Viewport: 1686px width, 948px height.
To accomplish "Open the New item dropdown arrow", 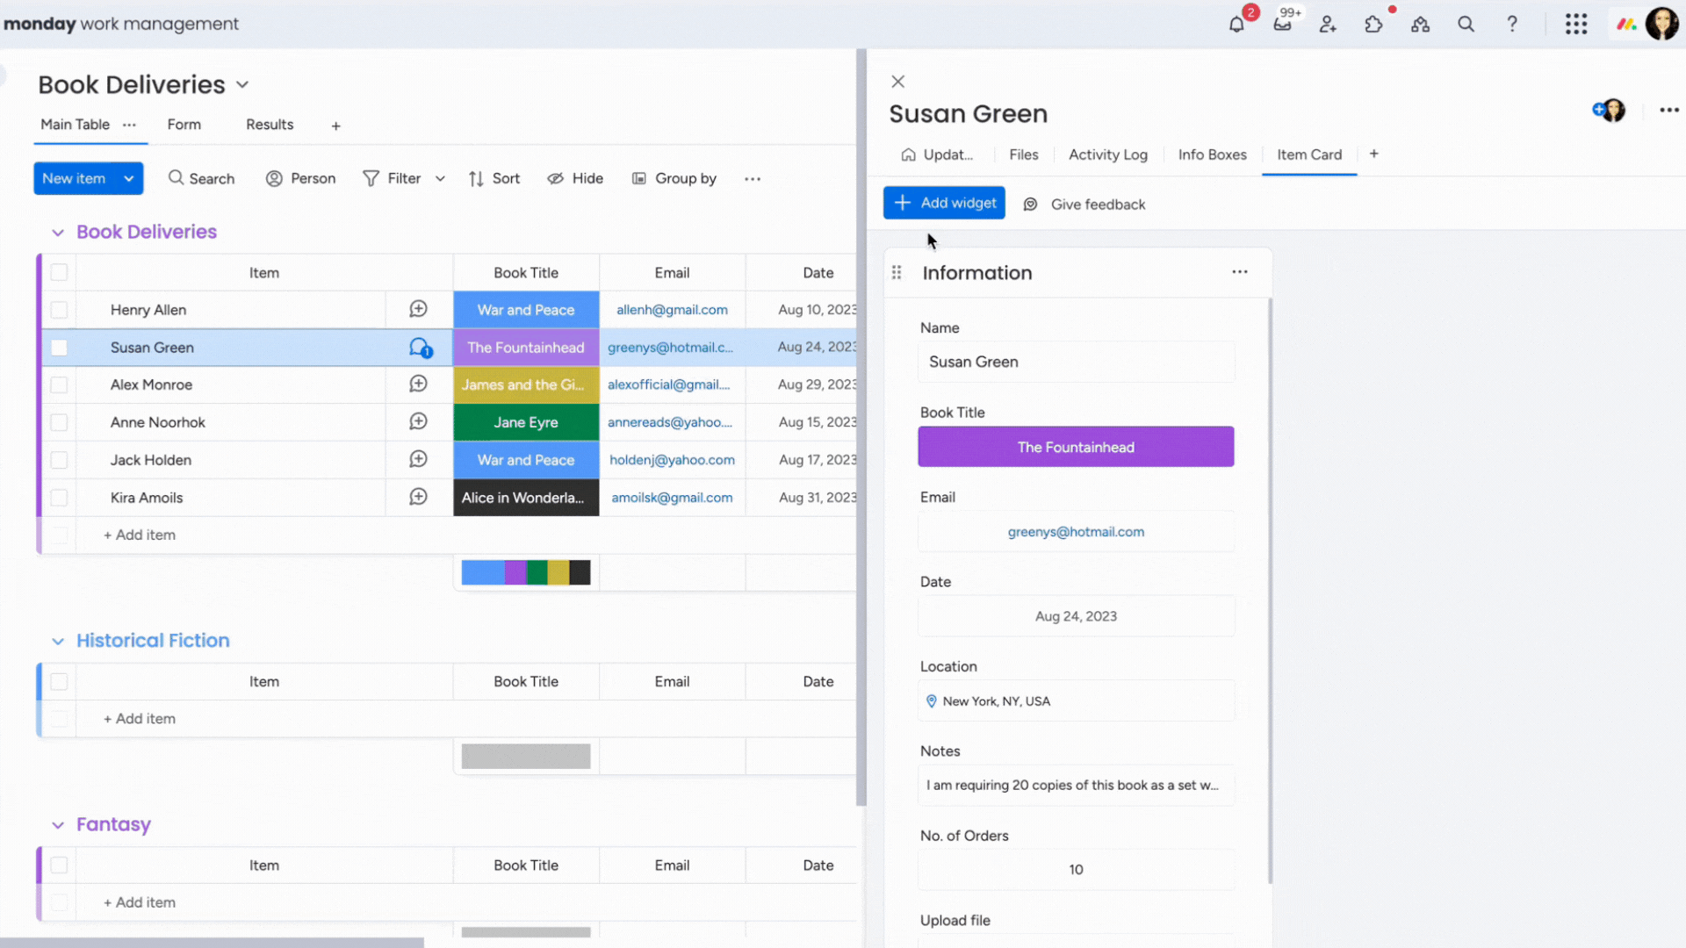I will (x=129, y=179).
